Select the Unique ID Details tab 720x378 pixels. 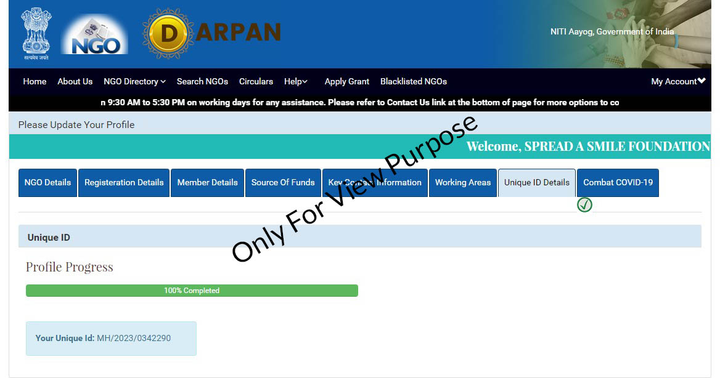(537, 183)
